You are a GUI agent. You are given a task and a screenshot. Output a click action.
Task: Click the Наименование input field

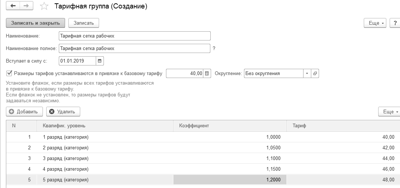coord(135,36)
